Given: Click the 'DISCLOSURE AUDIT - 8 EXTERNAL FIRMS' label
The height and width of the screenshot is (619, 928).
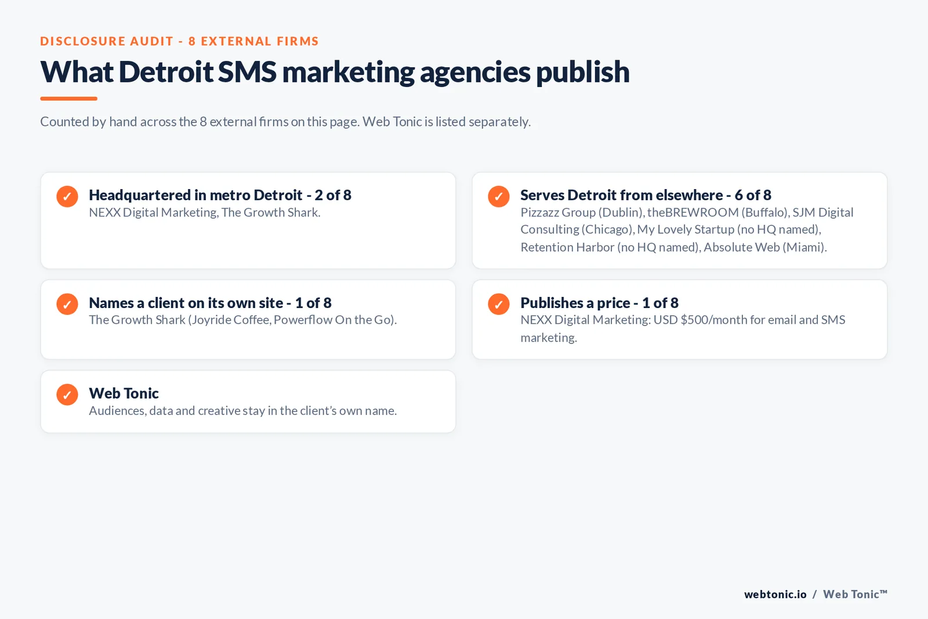Looking at the screenshot, I should click(180, 41).
